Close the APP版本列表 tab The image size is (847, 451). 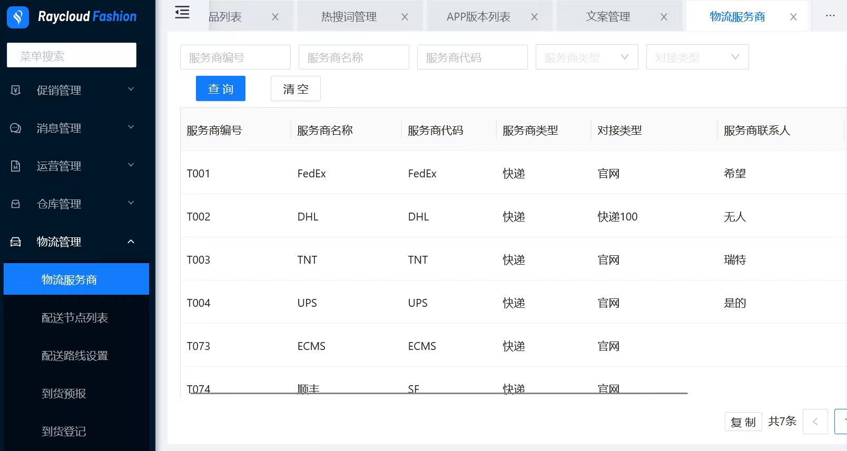534,17
